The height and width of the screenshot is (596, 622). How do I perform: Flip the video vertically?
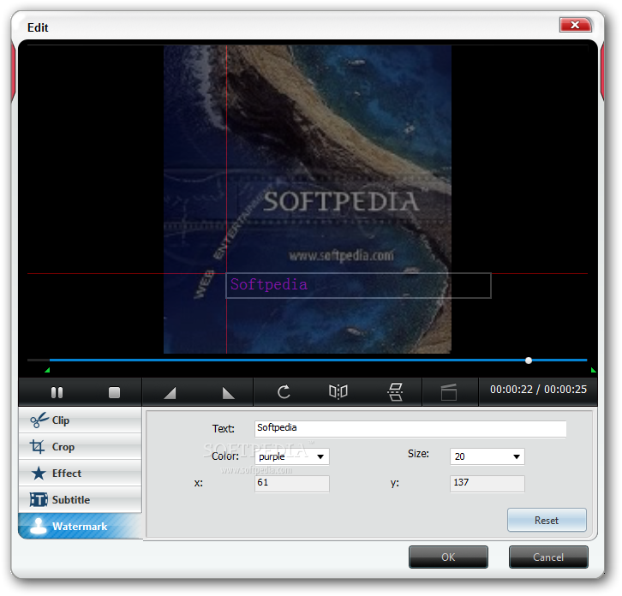[395, 392]
